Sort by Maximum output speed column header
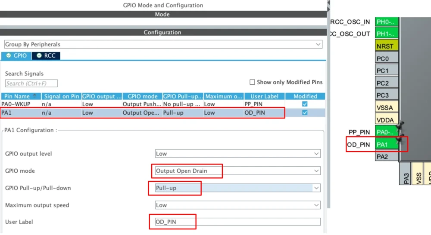This screenshot has width=431, height=235. pos(223,96)
